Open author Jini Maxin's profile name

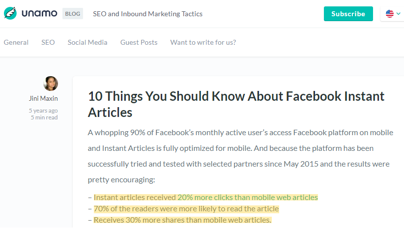click(x=43, y=99)
